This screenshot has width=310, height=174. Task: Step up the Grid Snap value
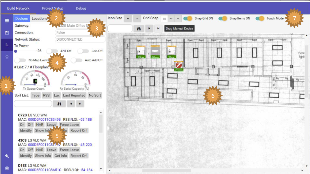click(178, 18)
